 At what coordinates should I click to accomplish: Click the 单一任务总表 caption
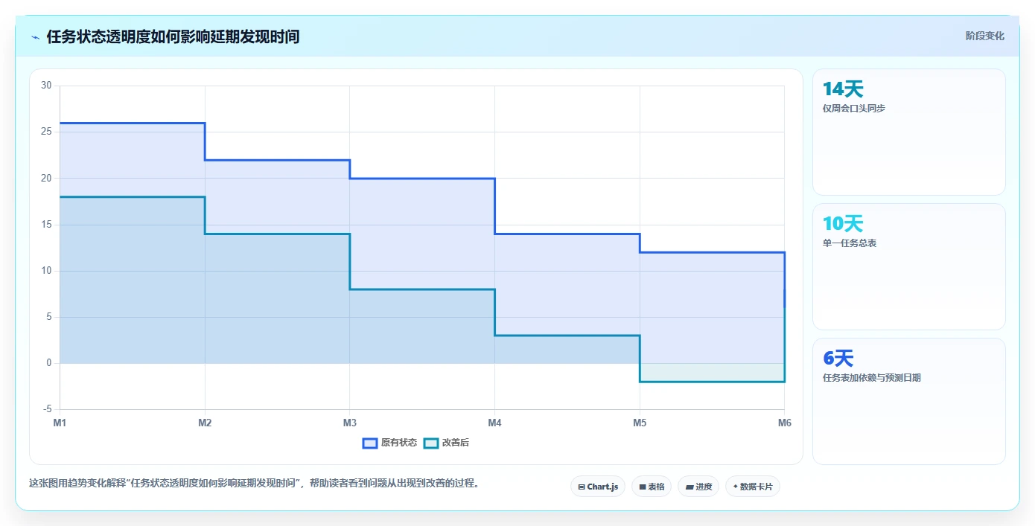[850, 243]
